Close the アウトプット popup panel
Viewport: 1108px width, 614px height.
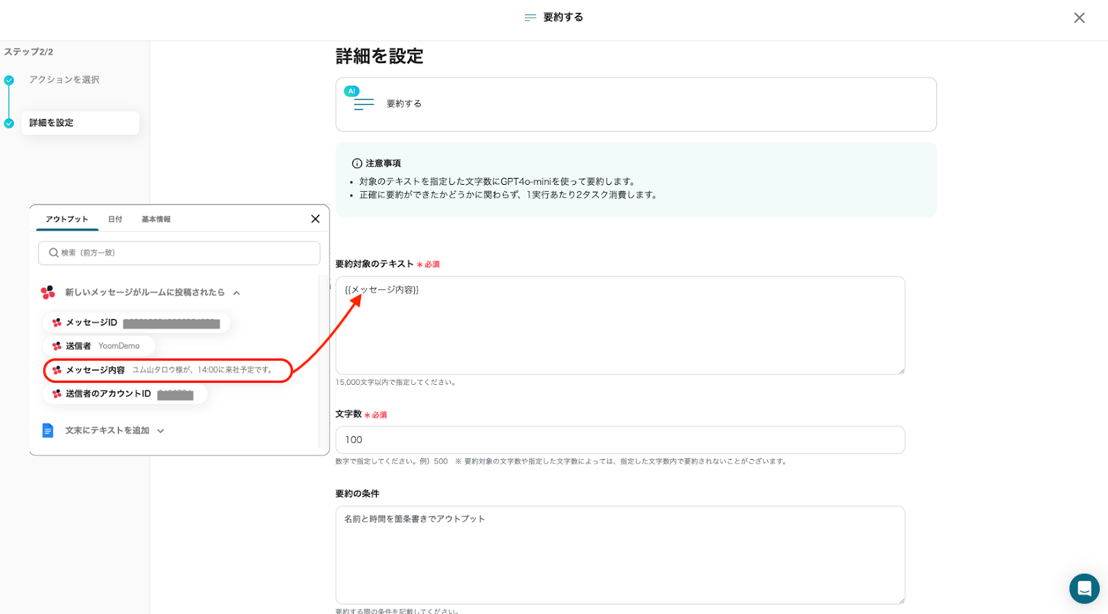315,219
